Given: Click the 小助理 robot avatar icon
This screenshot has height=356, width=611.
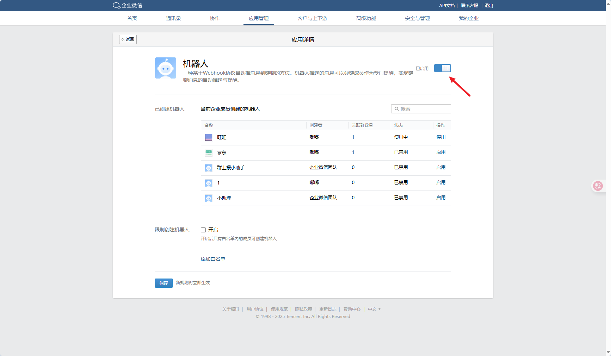Looking at the screenshot, I should coord(209,198).
